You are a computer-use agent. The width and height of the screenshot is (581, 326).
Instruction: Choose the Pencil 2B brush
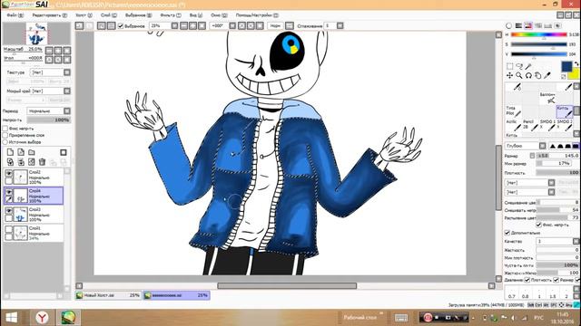pos(530,125)
